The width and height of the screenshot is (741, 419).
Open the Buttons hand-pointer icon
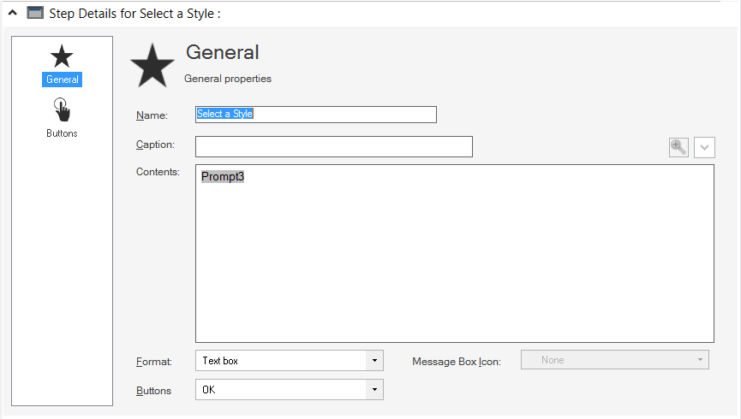[x=62, y=109]
